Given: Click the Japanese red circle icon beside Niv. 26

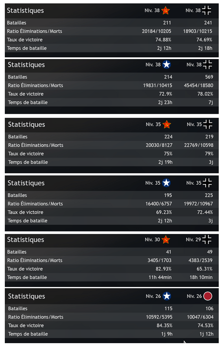Looking at the screenshot, I should point(208,296).
